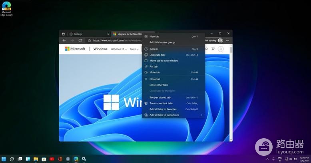311x163 pixels.
Task: Select Add tab to new group
Action: 173,42
